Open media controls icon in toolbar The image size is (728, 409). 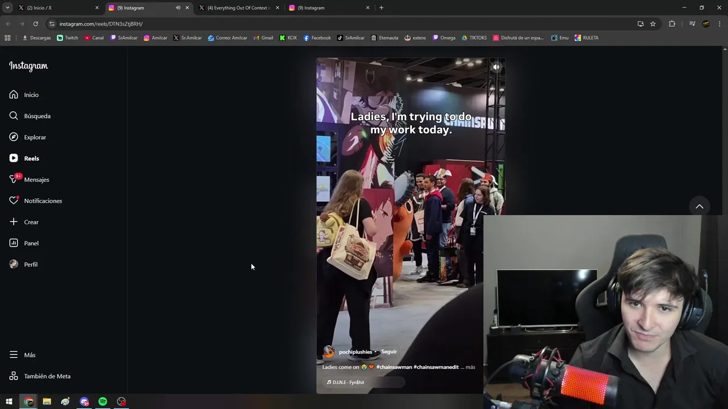coord(692,24)
